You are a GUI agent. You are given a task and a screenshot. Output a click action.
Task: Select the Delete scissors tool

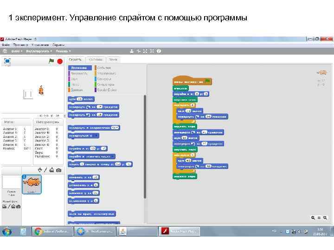[139, 51]
